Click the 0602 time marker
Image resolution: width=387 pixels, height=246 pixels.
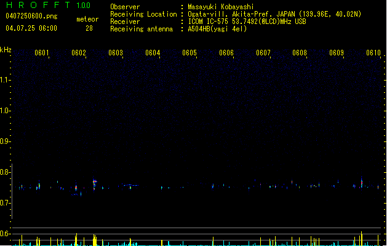click(x=79, y=53)
